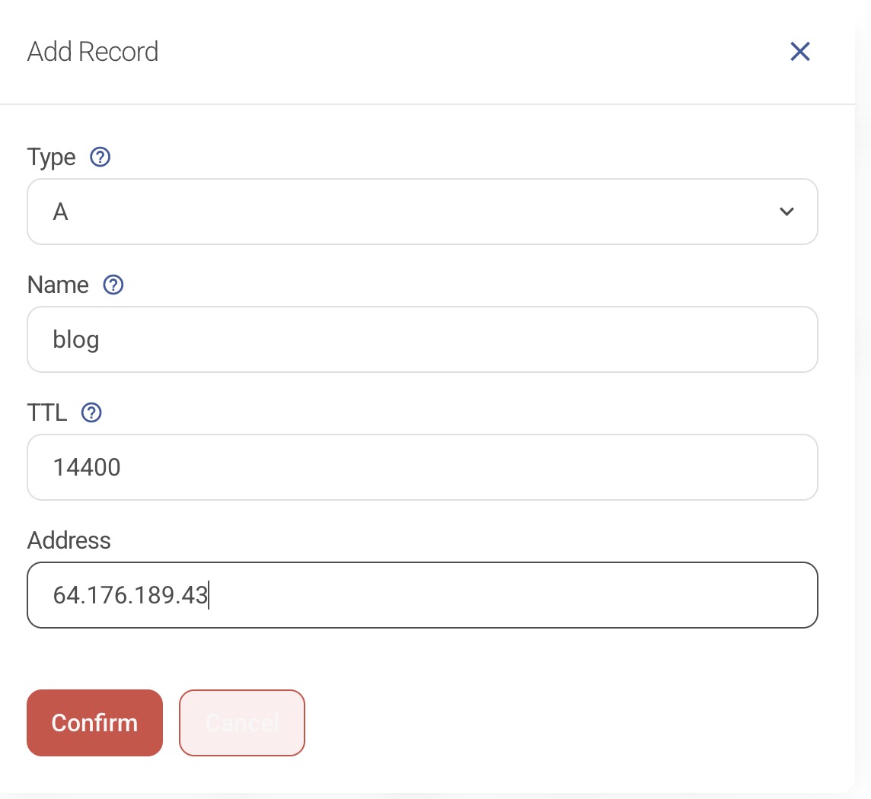This screenshot has width=871, height=799.
Task: Click the 'TTL' field label
Action: (47, 413)
